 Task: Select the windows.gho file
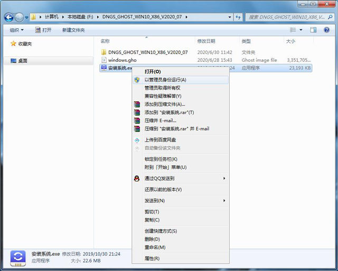pos(205,60)
